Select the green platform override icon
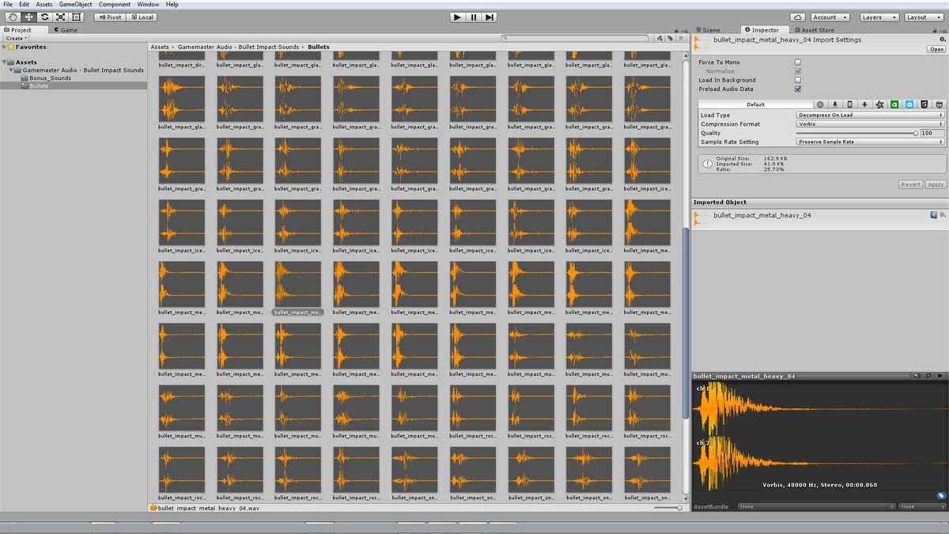Screen dimensions: 949x534 894,104
